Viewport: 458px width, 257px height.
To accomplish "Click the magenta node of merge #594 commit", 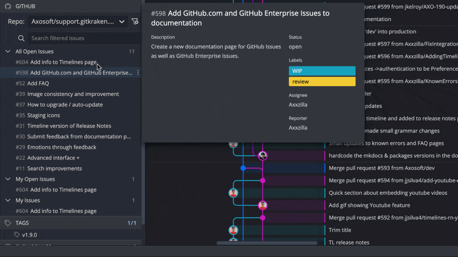I will tap(262, 181).
